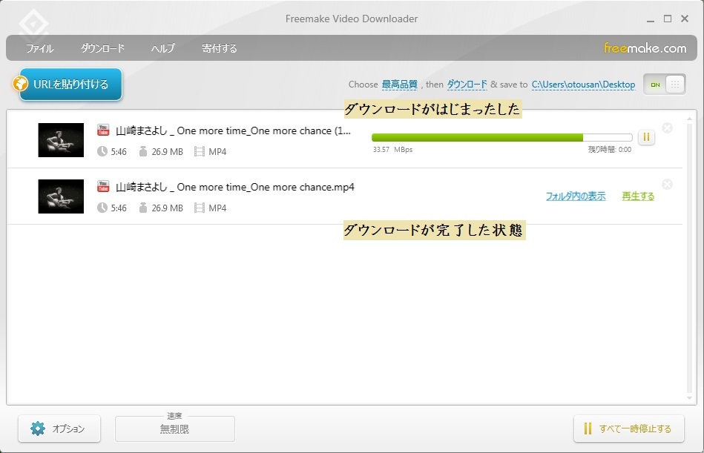Click the file size icon of downloading item
Image resolution: width=704 pixels, height=453 pixels.
pos(143,151)
